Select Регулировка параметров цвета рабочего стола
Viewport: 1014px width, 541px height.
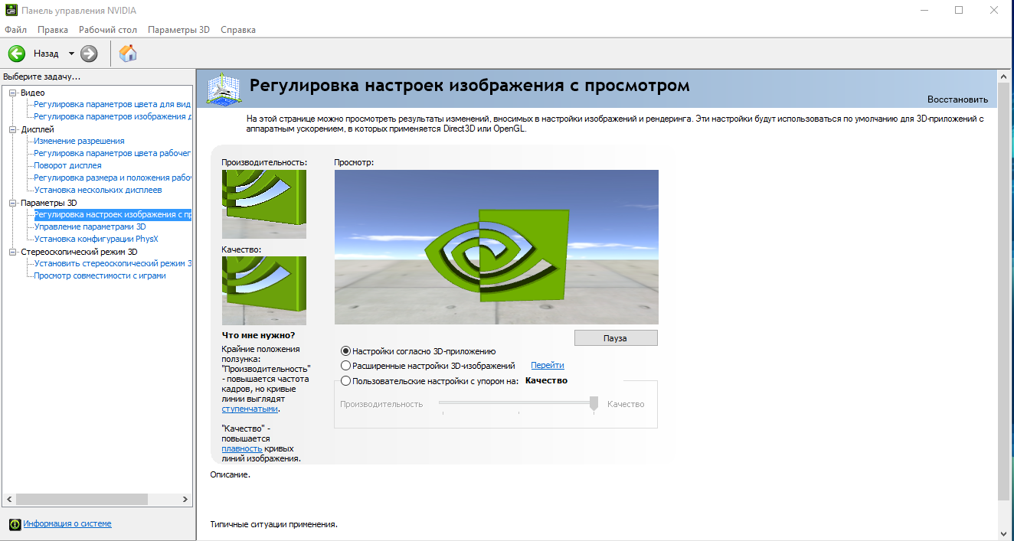coord(112,153)
